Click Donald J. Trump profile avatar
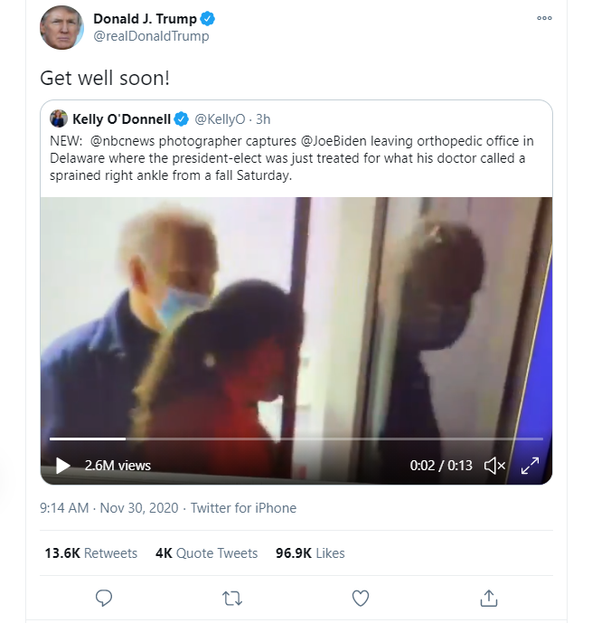Screen dimensions: 592x623 61,28
